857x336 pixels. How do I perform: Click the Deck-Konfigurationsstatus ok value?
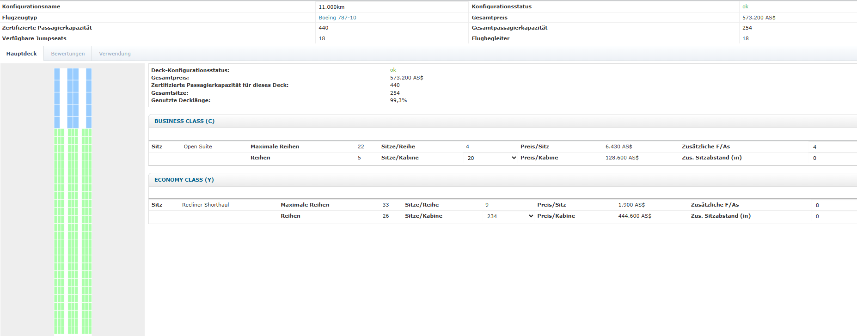point(393,70)
